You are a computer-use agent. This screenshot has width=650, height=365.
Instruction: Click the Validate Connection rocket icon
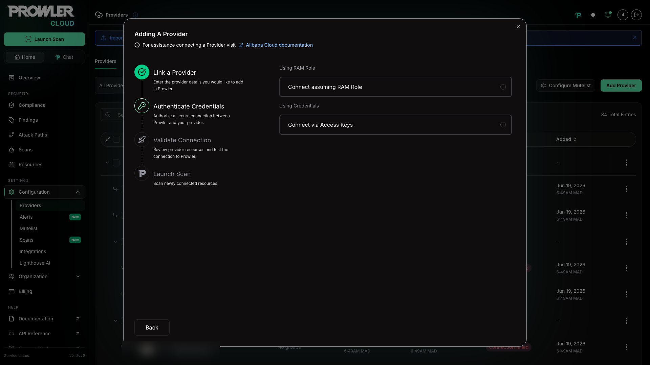[142, 140]
